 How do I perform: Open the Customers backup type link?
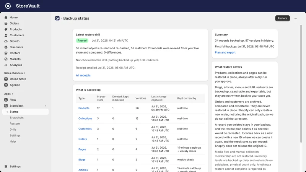click(85, 129)
